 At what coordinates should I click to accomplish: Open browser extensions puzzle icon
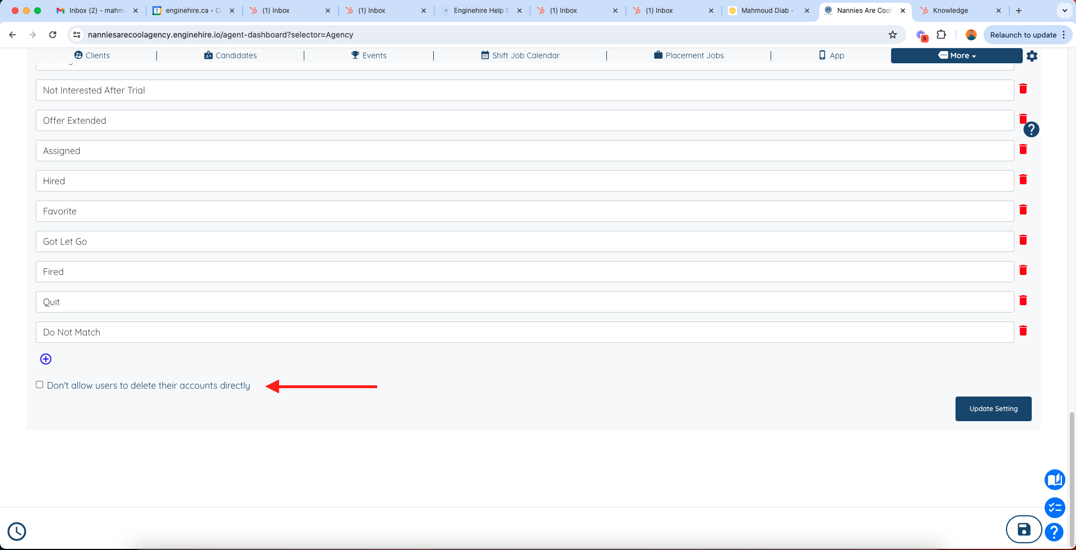click(941, 35)
